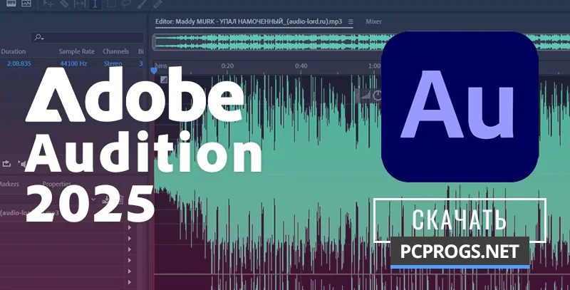Screen dimensions: 570x290
Task: Show the spectral frequency display icon
Action: click(26, 4)
